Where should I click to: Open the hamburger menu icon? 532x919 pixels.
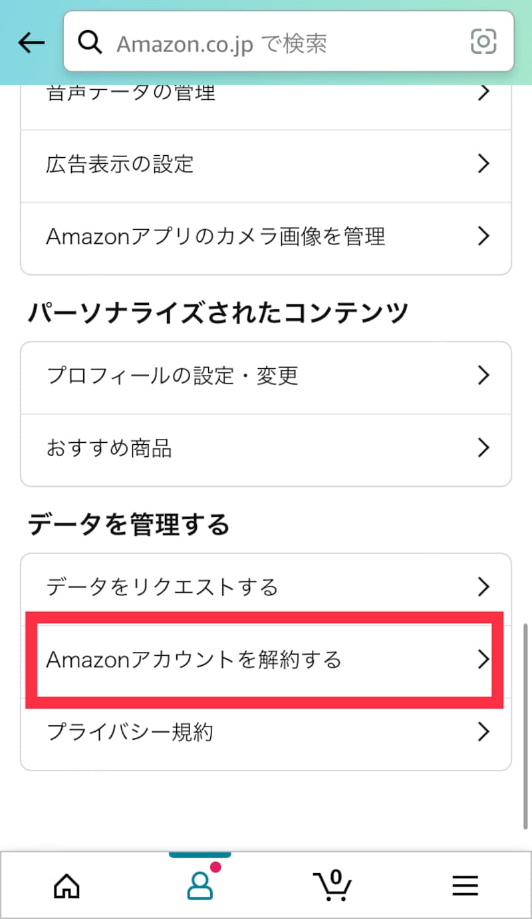click(x=465, y=885)
